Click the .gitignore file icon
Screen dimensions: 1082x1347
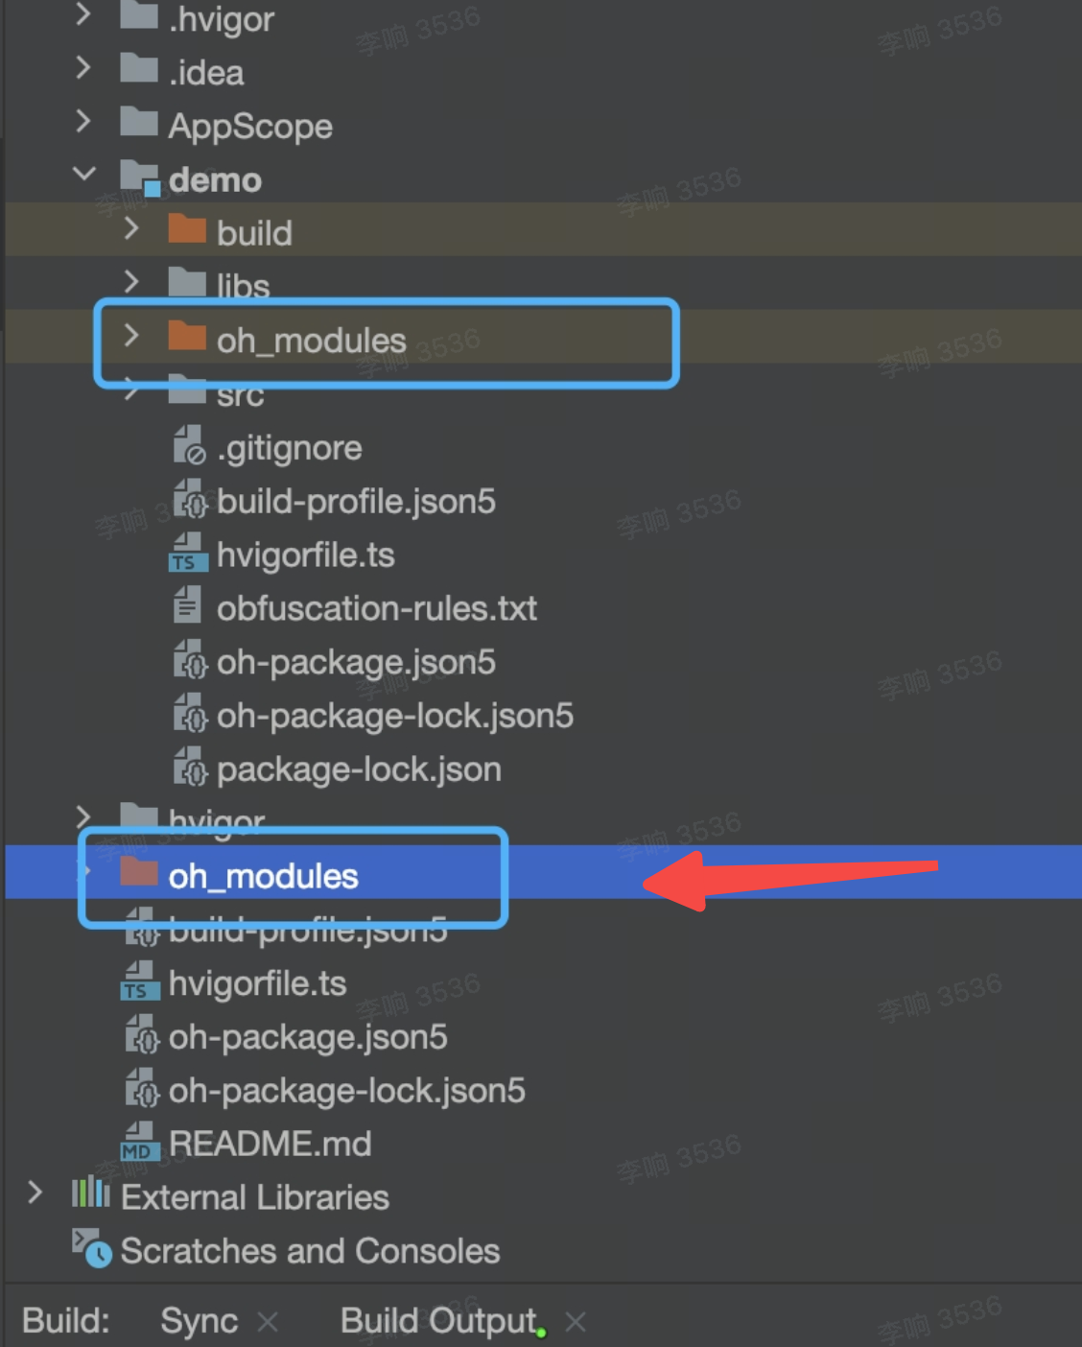(x=188, y=447)
